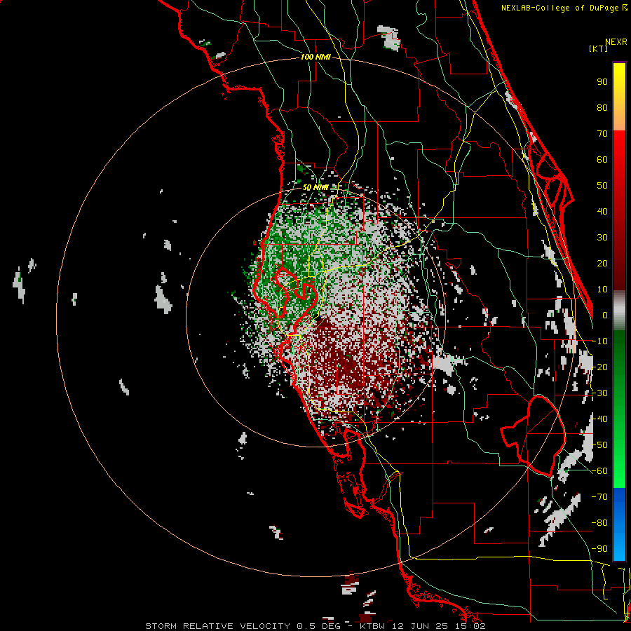Select the 60 value on velocity scale
Image resolution: width=631 pixels, height=631 pixels.
602,160
